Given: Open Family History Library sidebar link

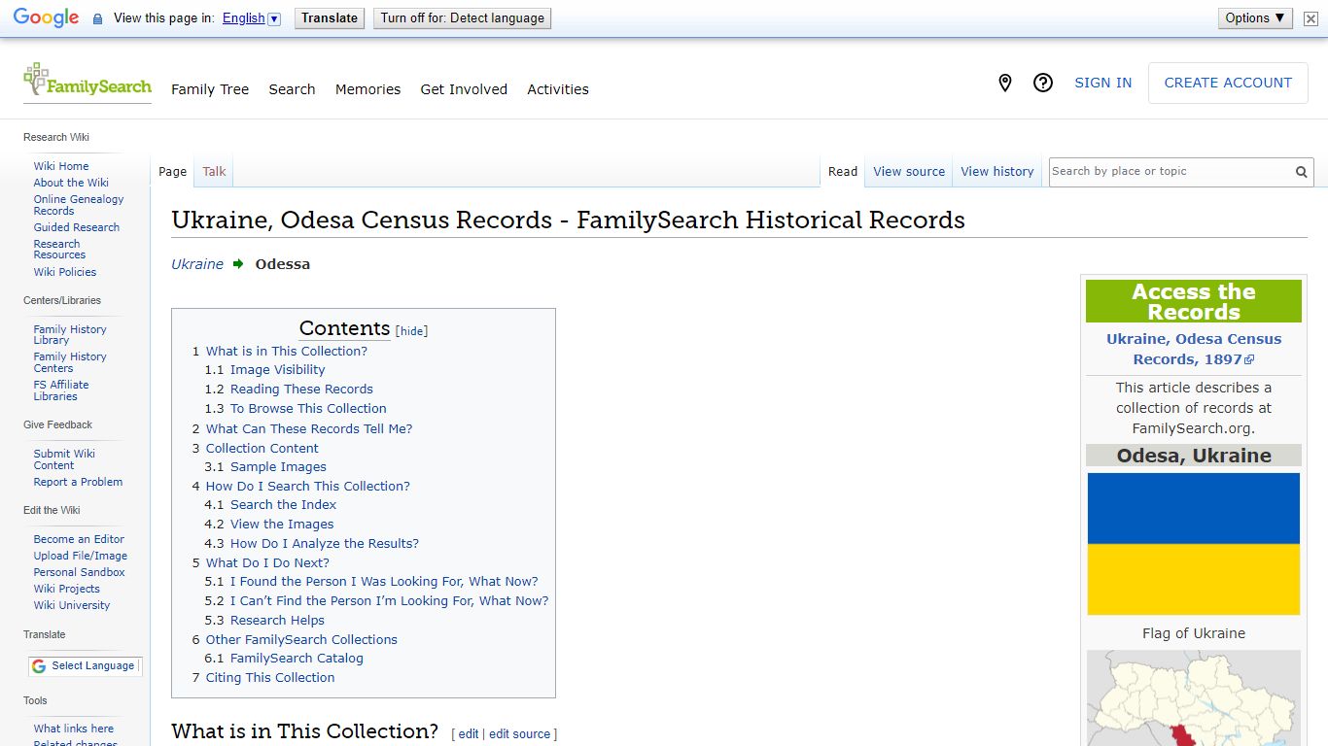Looking at the screenshot, I should (70, 335).
